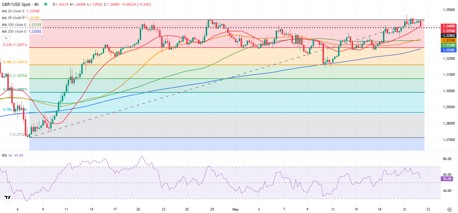Click the May label on time axis
Image resolution: width=458 pixels, height=213 pixels.
click(x=235, y=209)
